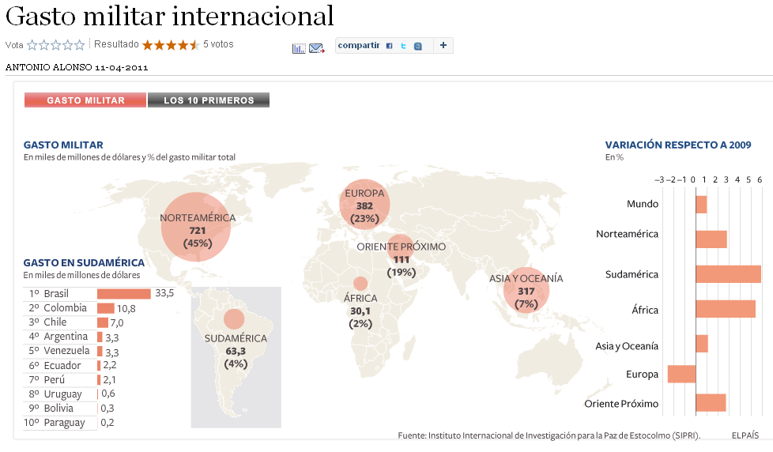Screen dimensions: 773x452
Task: Switch to the Gasto Militar tab
Action: (85, 100)
